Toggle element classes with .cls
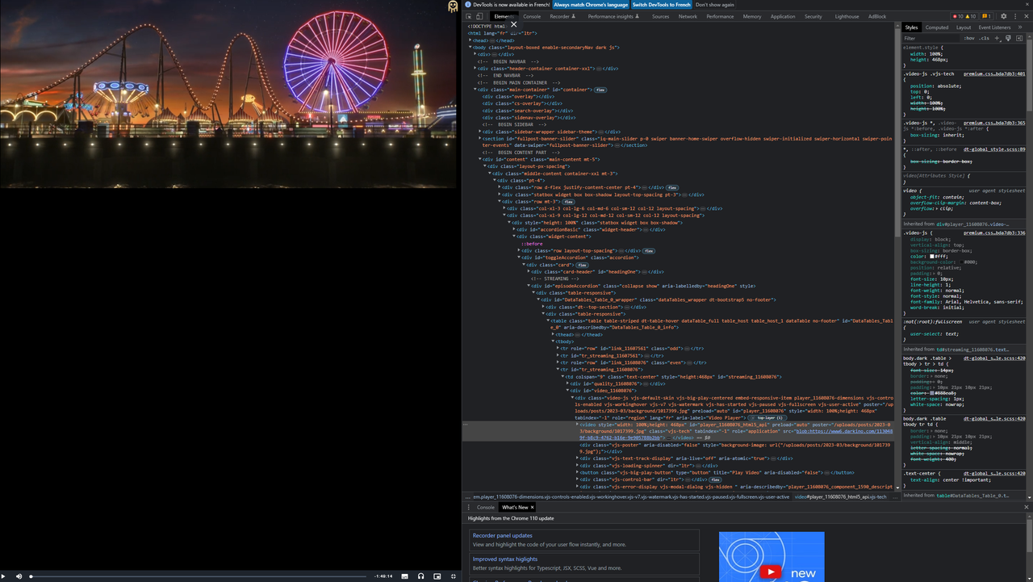The width and height of the screenshot is (1033, 582). tap(983, 38)
